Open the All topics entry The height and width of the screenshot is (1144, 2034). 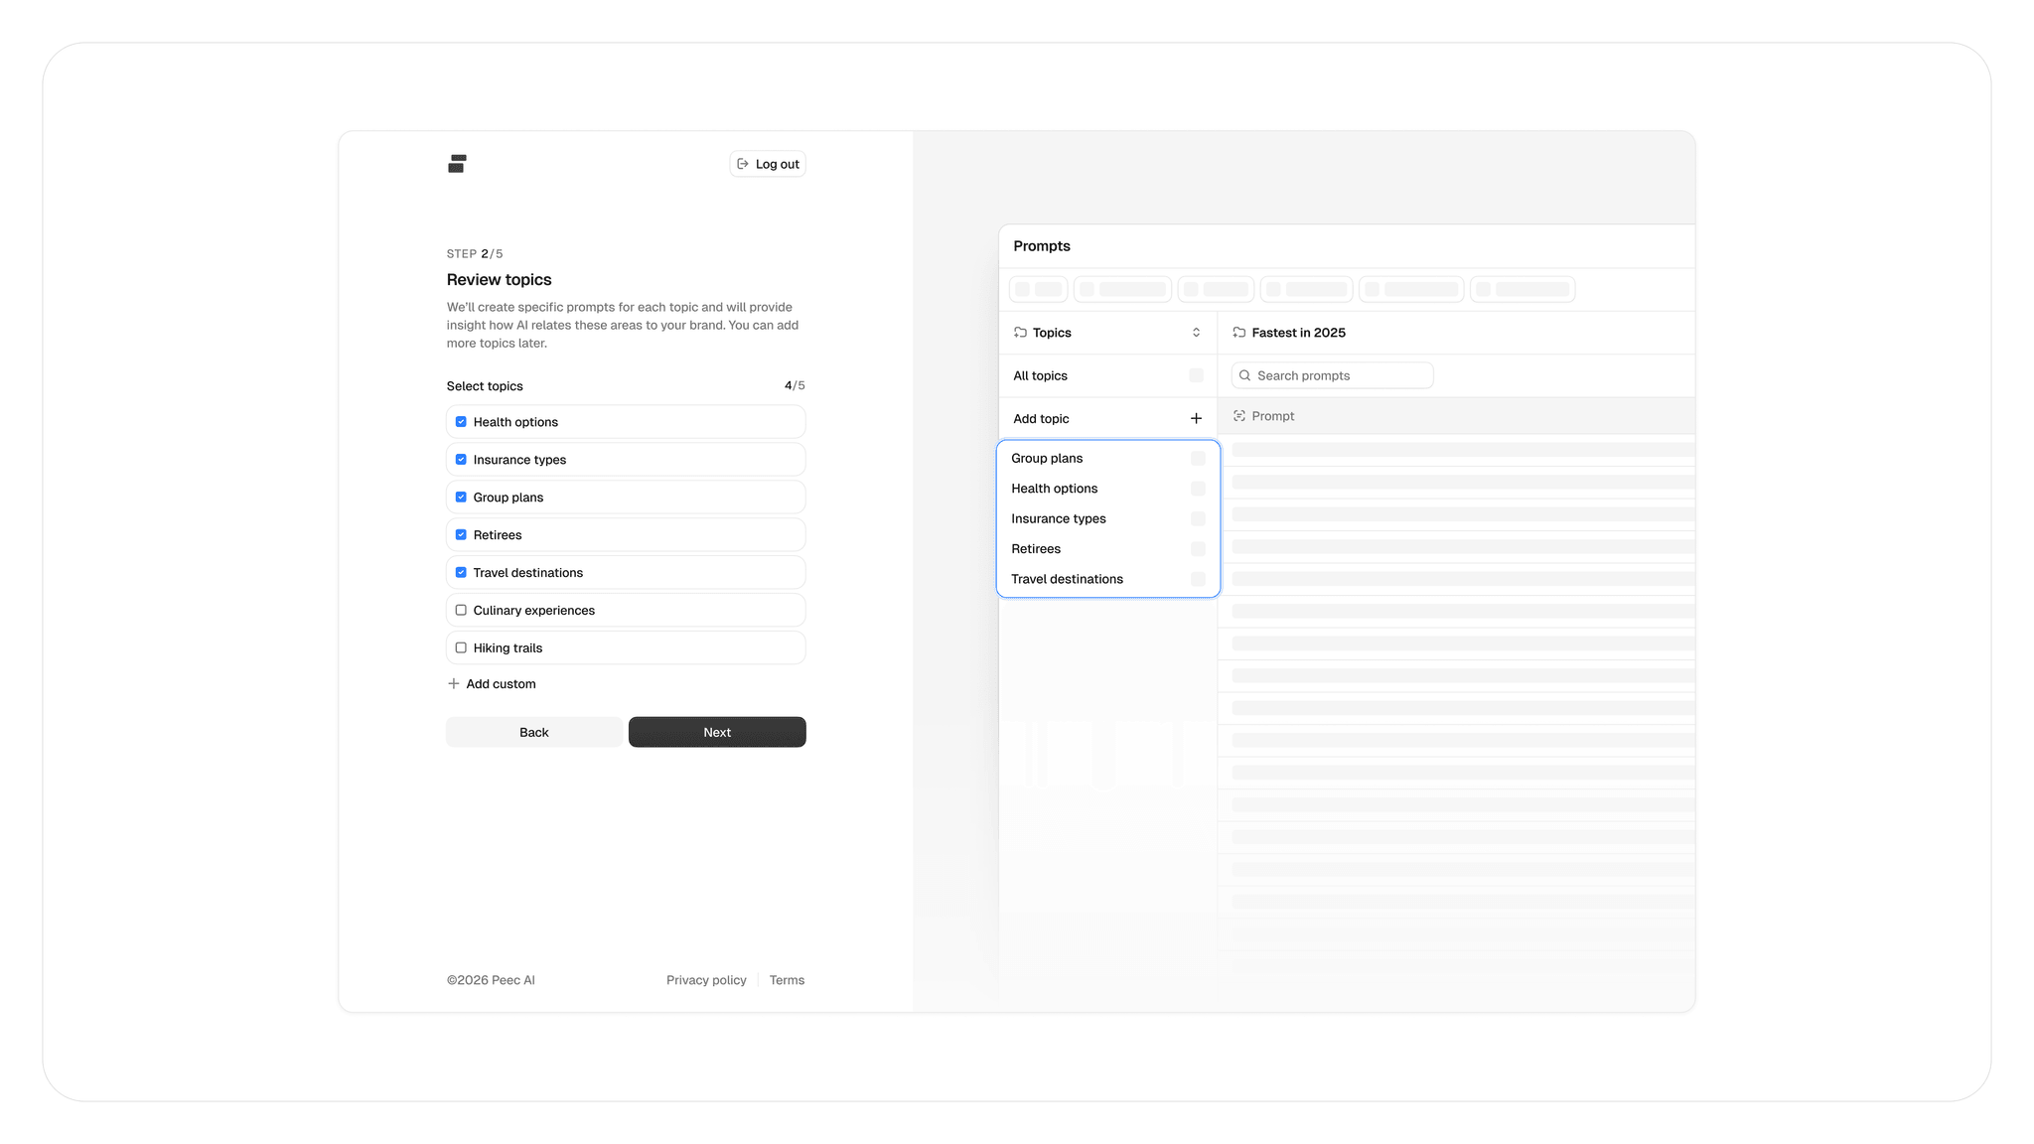tap(1040, 375)
